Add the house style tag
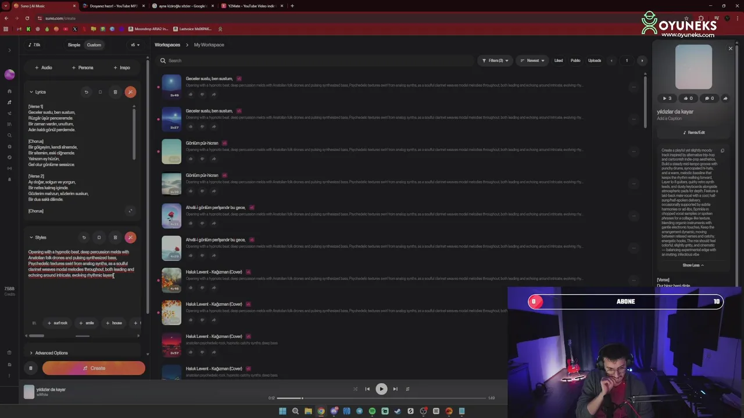The image size is (744, 418). pos(114,323)
